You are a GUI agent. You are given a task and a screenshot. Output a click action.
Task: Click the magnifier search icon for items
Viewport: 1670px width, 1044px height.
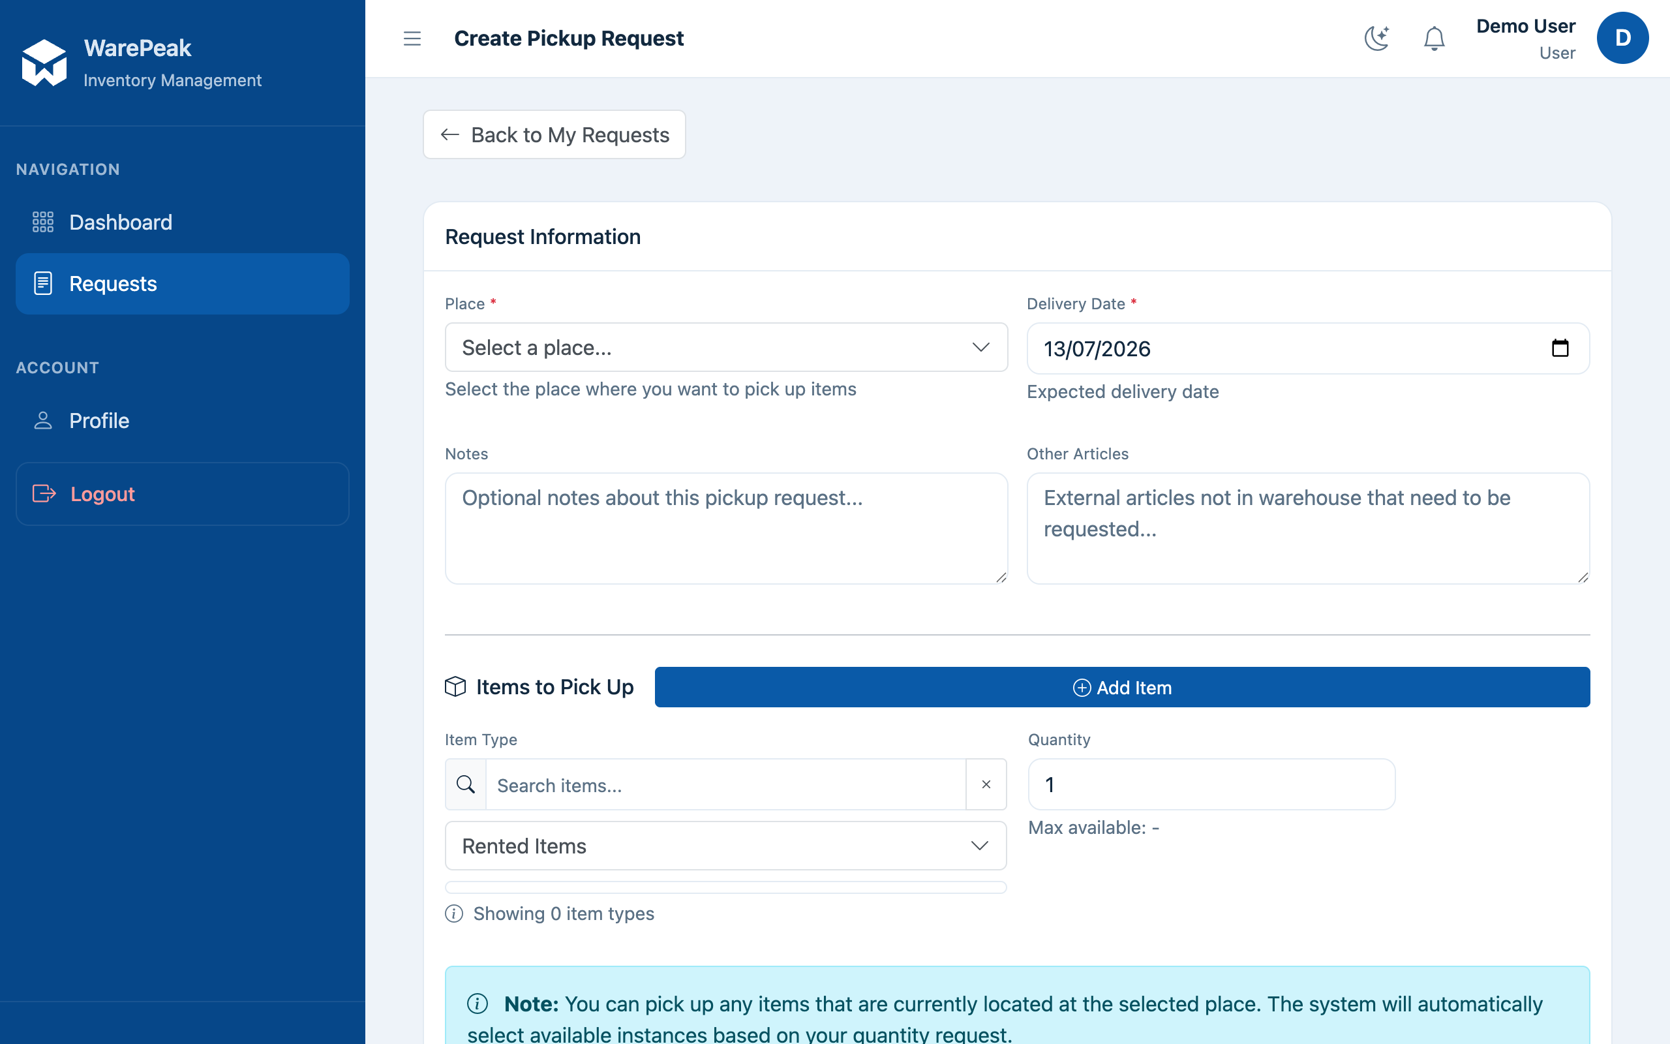tap(466, 784)
